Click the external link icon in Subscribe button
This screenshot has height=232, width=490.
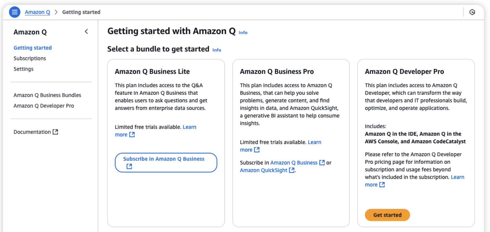coord(129,166)
